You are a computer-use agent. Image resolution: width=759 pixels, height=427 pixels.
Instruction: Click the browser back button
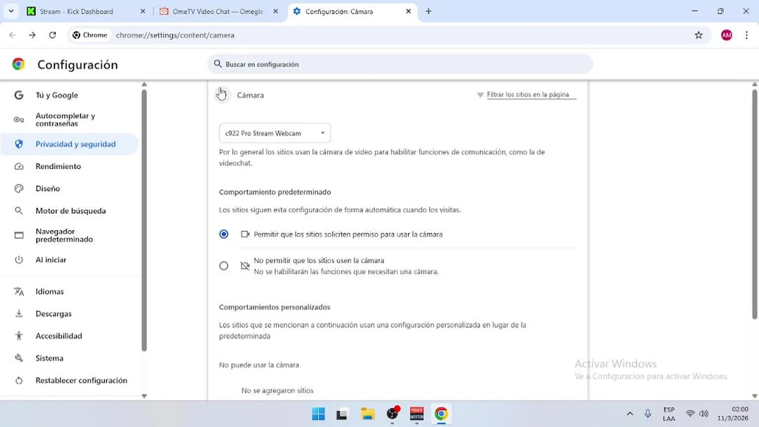coord(12,35)
